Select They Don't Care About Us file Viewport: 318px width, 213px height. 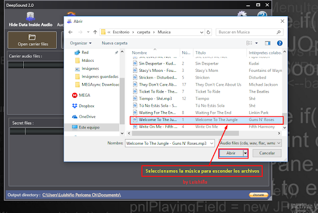coord(158,85)
